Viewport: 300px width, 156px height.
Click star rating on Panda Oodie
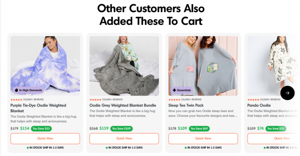[253, 100]
